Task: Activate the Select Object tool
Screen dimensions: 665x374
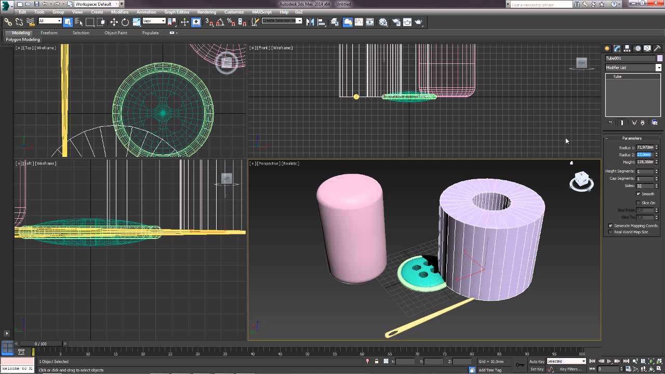Action: 68,22
